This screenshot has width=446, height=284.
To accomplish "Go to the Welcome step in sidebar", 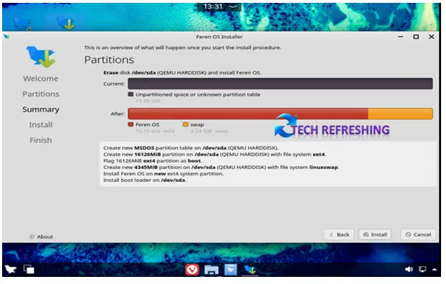I will [40, 79].
